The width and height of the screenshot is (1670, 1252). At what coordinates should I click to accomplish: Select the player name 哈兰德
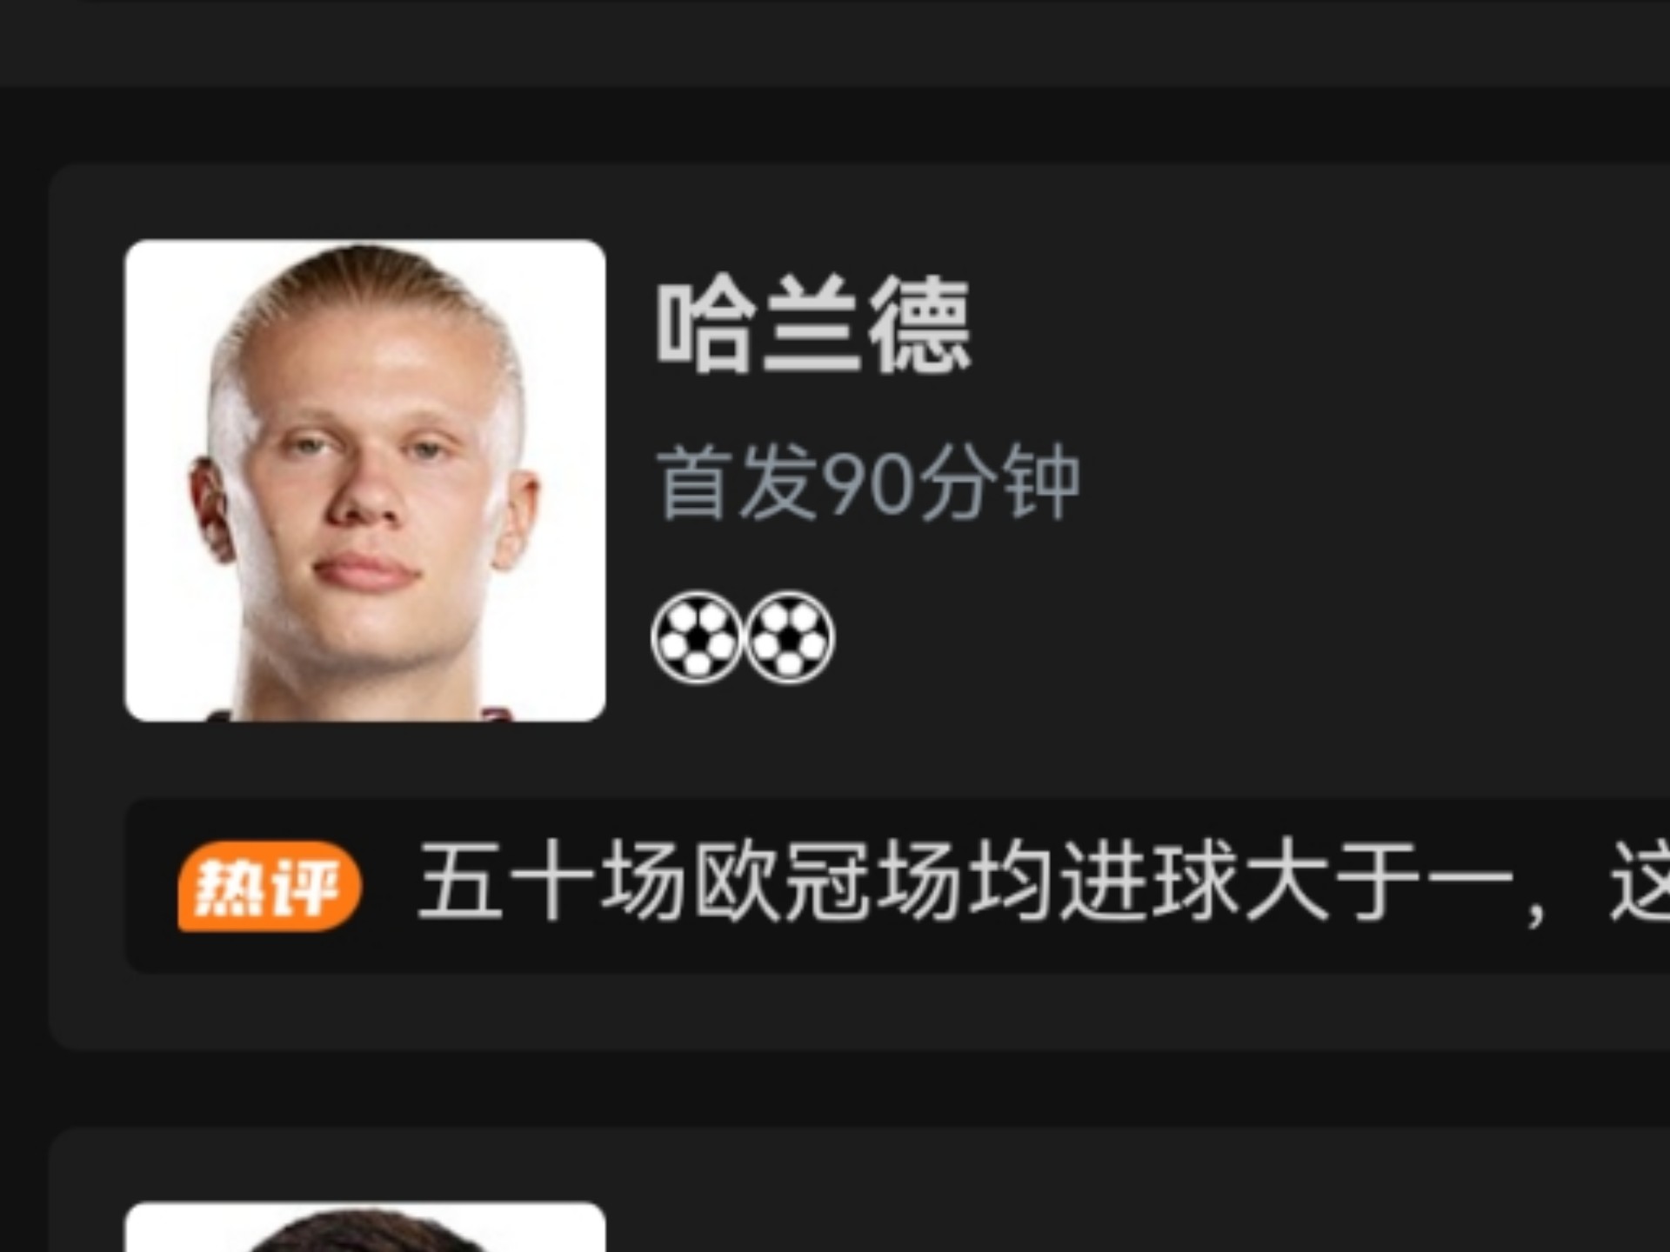coord(813,326)
